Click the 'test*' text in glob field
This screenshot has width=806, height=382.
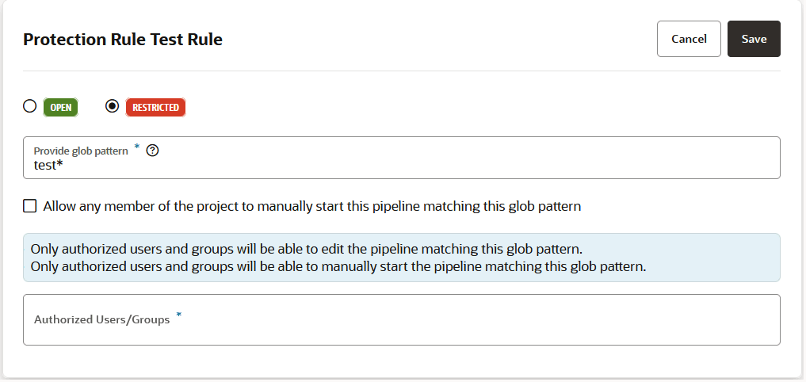(48, 166)
